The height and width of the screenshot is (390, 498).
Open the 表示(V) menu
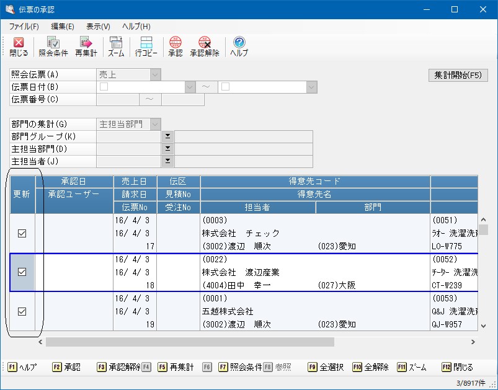coord(98,27)
